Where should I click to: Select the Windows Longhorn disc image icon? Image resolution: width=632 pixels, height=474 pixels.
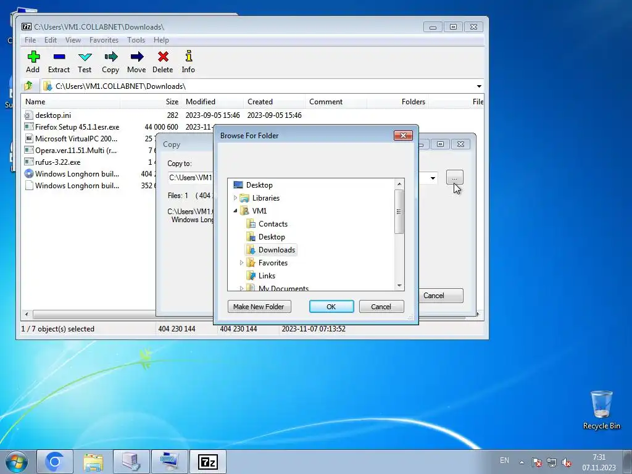[28, 173]
